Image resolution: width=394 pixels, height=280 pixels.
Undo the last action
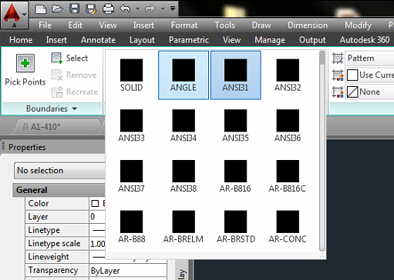point(125,9)
